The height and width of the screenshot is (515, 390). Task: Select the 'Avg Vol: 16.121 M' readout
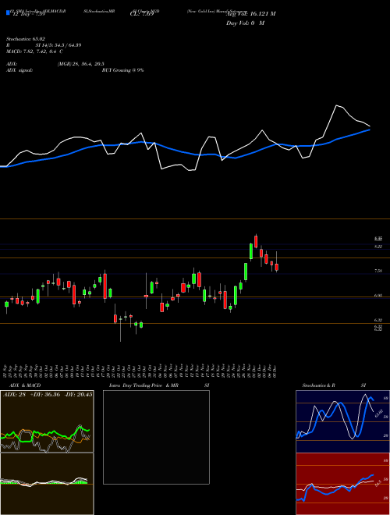[x=251, y=14]
